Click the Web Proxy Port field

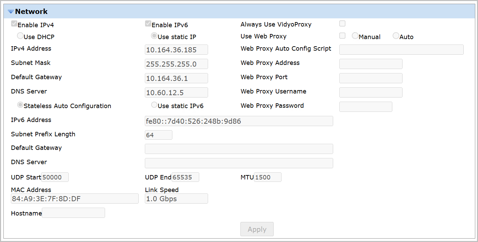[x=371, y=78]
